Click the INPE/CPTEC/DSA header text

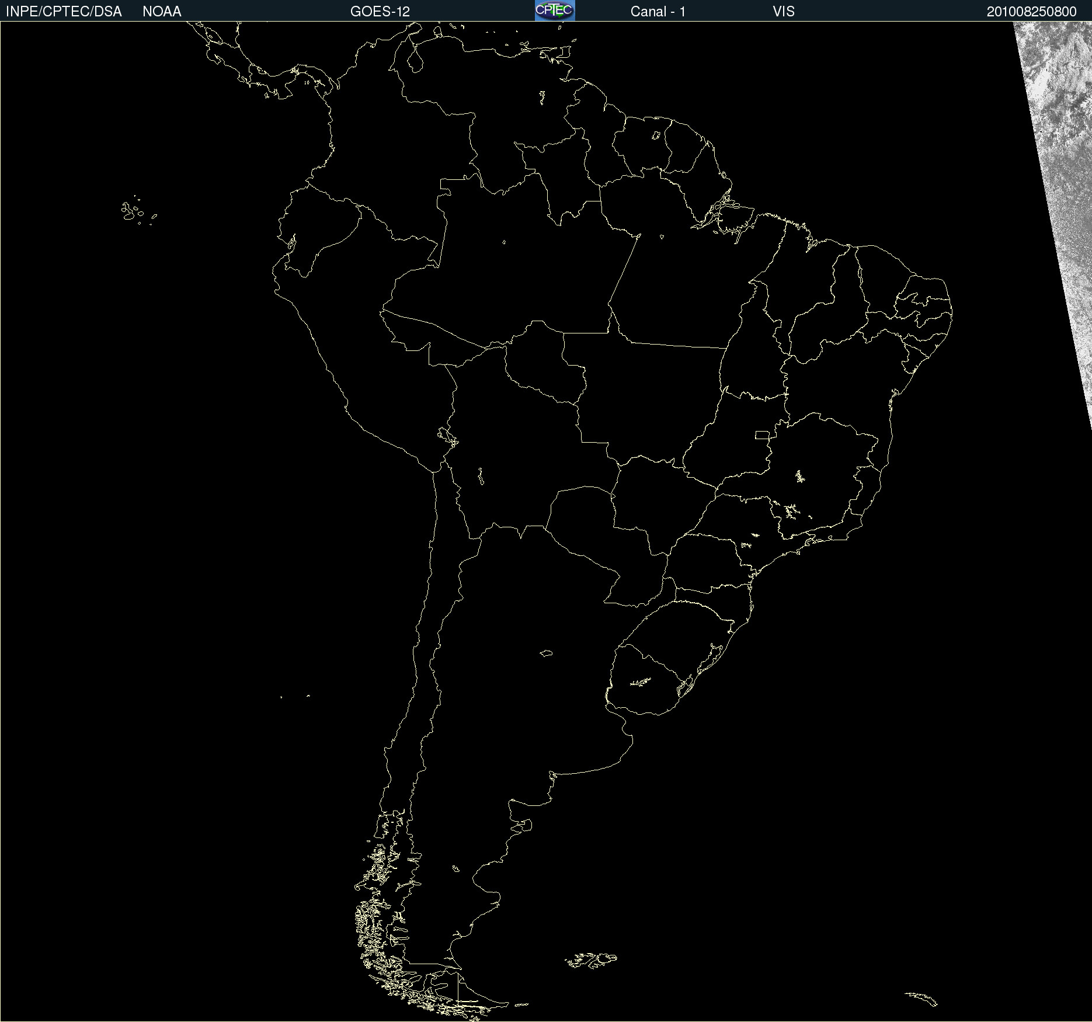point(64,12)
